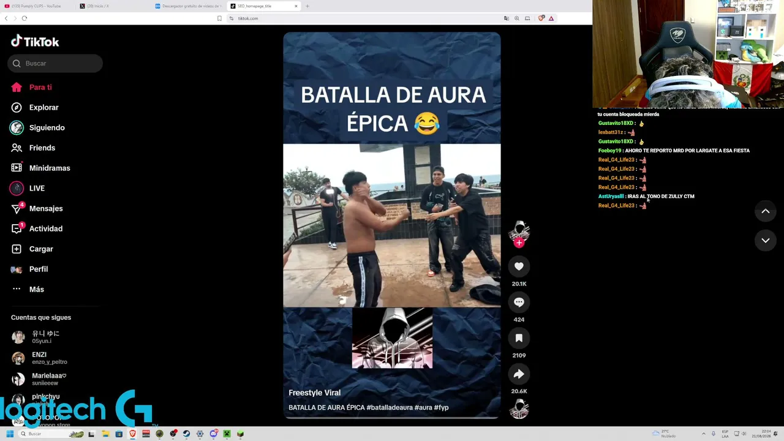Image resolution: width=784 pixels, height=441 pixels.
Task: Open File Explorer from the taskbar
Action: click(x=105, y=434)
